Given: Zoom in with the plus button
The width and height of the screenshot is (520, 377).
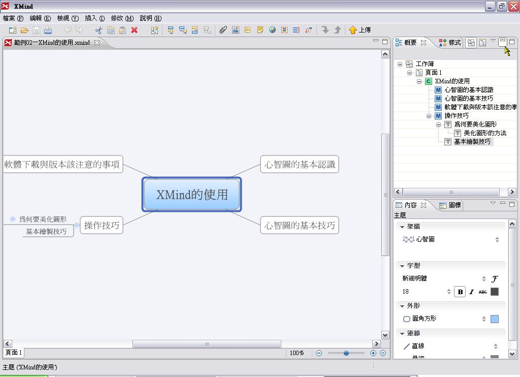Looking at the screenshot, I should click(373, 353).
